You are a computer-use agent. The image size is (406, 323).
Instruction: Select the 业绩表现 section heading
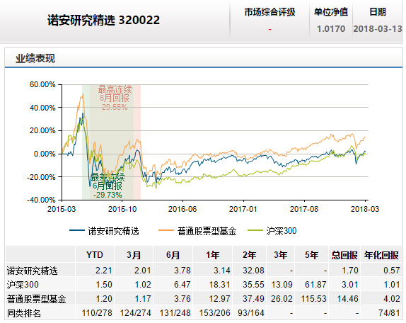35,58
